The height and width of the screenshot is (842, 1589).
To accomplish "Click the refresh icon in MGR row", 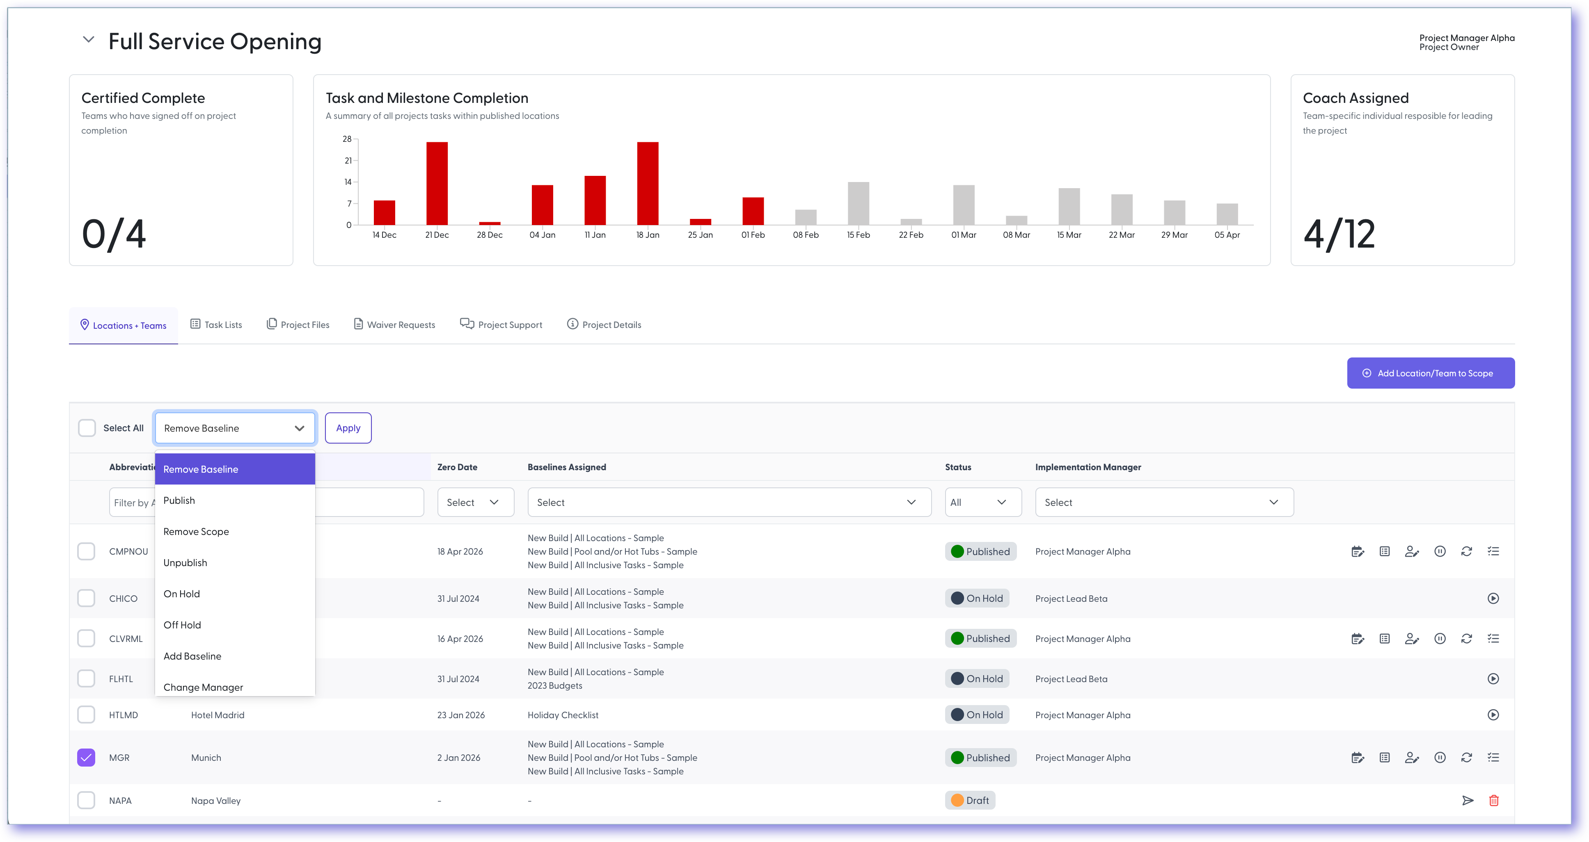I will [1466, 758].
